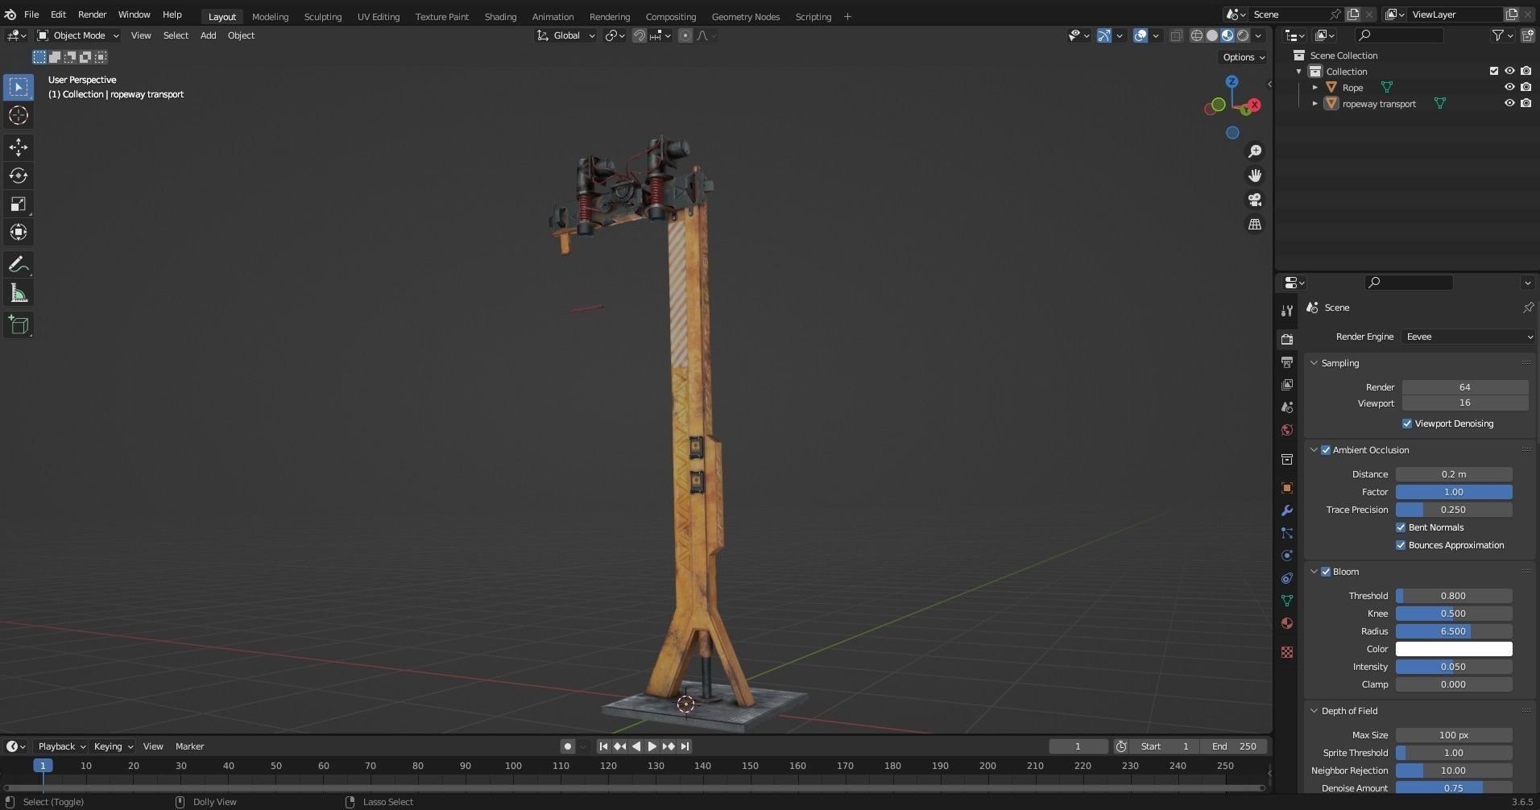This screenshot has height=810, width=1540.
Task: Open the Object properties tab
Action: click(1287, 488)
